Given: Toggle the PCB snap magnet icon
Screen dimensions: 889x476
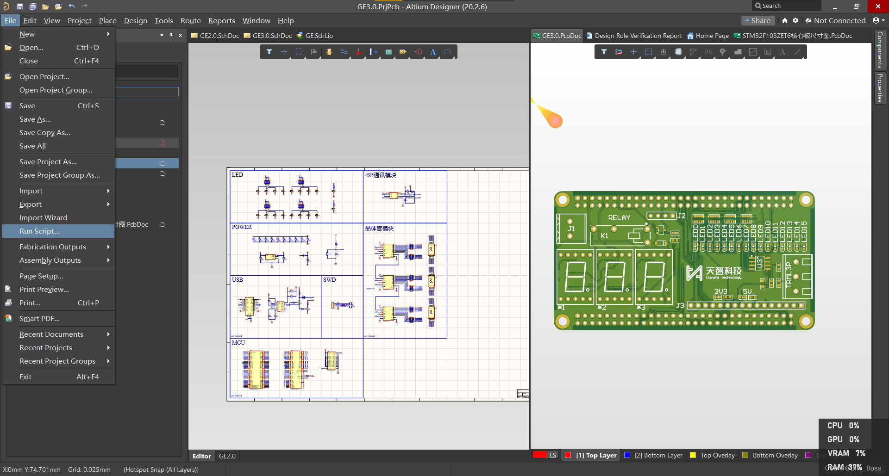Looking at the screenshot, I should tap(619, 52).
